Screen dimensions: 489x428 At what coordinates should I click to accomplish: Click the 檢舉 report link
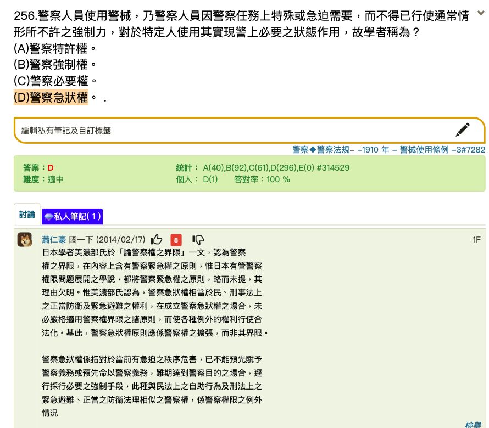[473, 424]
